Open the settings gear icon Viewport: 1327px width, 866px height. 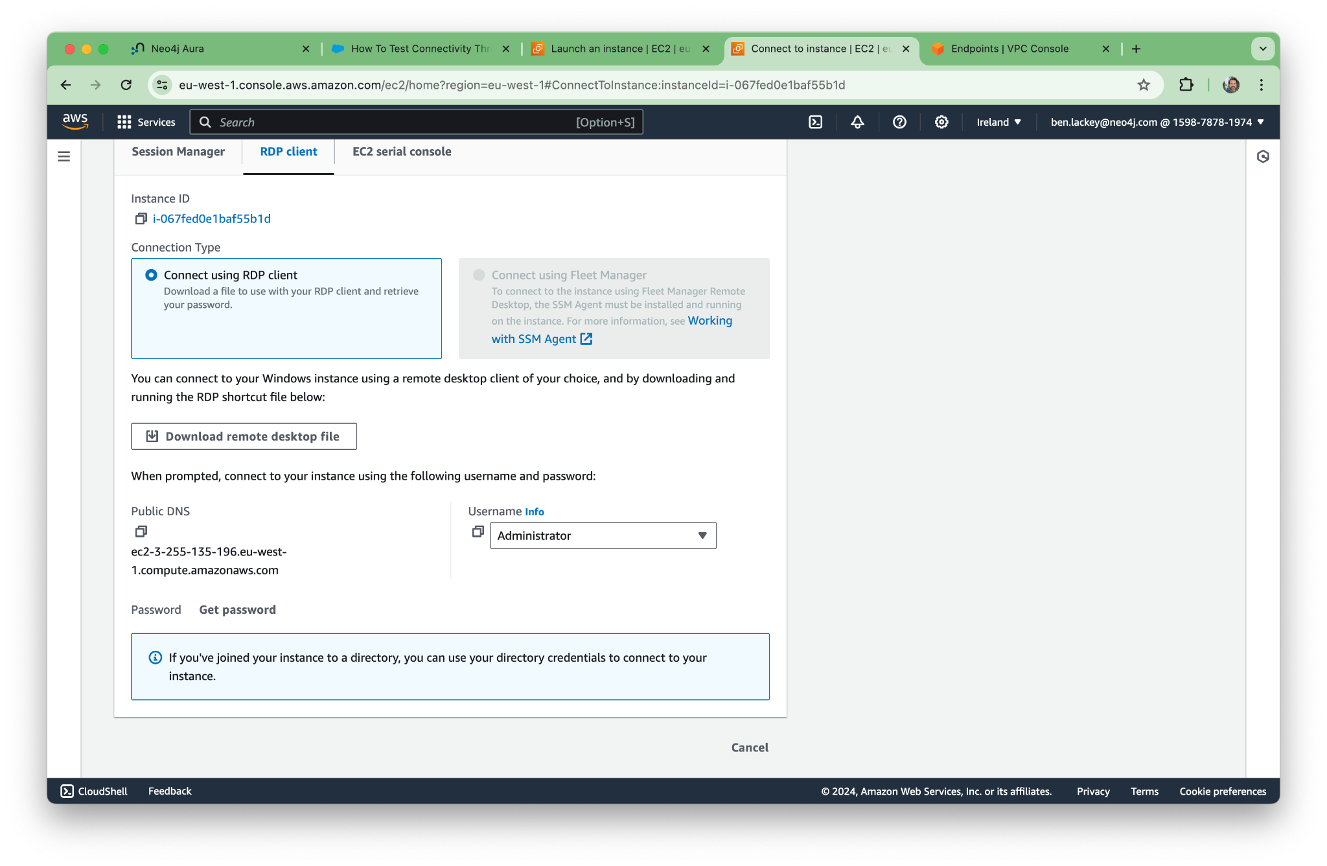click(x=941, y=122)
